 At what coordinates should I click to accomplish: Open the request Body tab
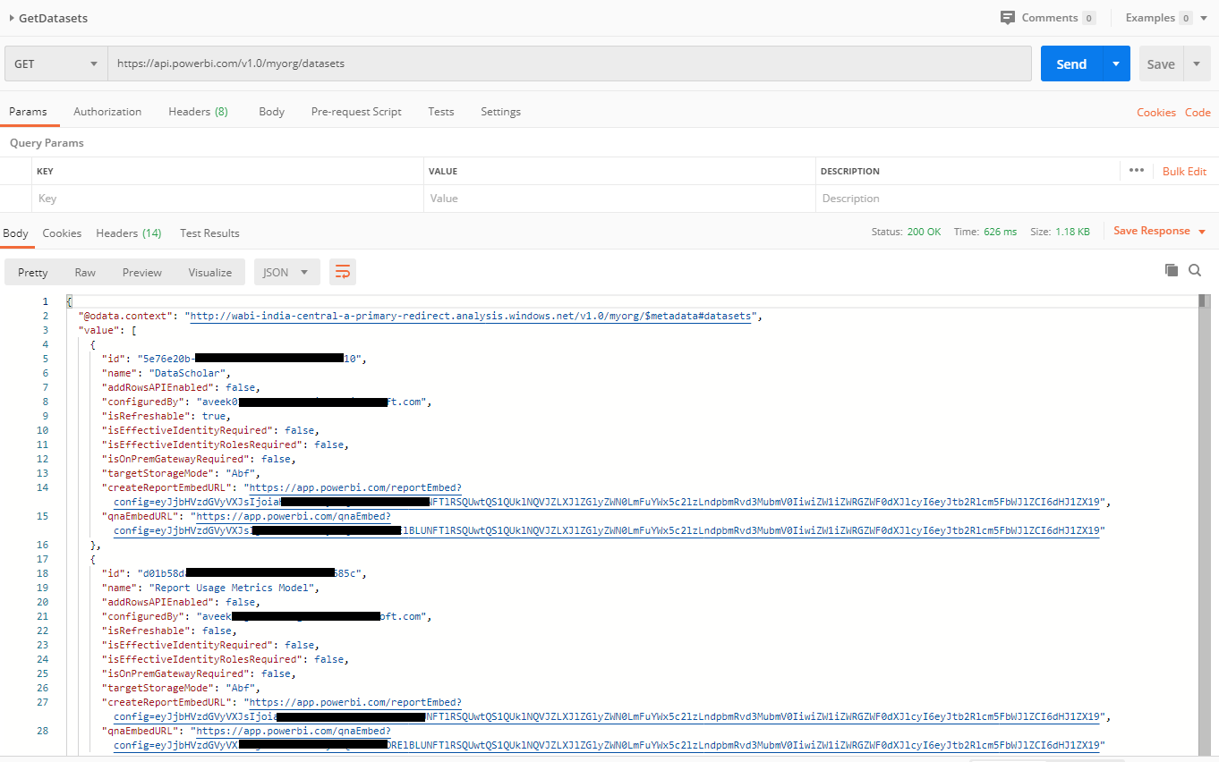click(271, 112)
